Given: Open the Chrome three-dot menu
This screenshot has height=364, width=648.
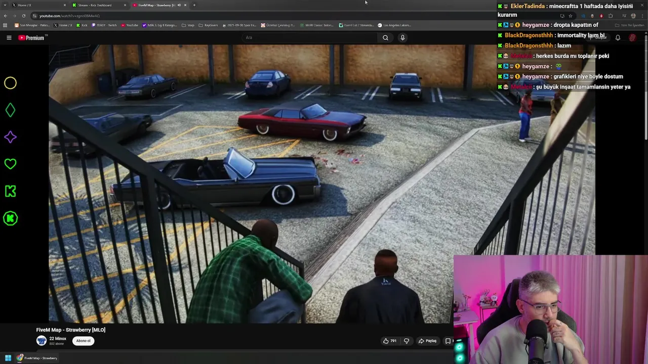Looking at the screenshot, I should click(x=642, y=16).
